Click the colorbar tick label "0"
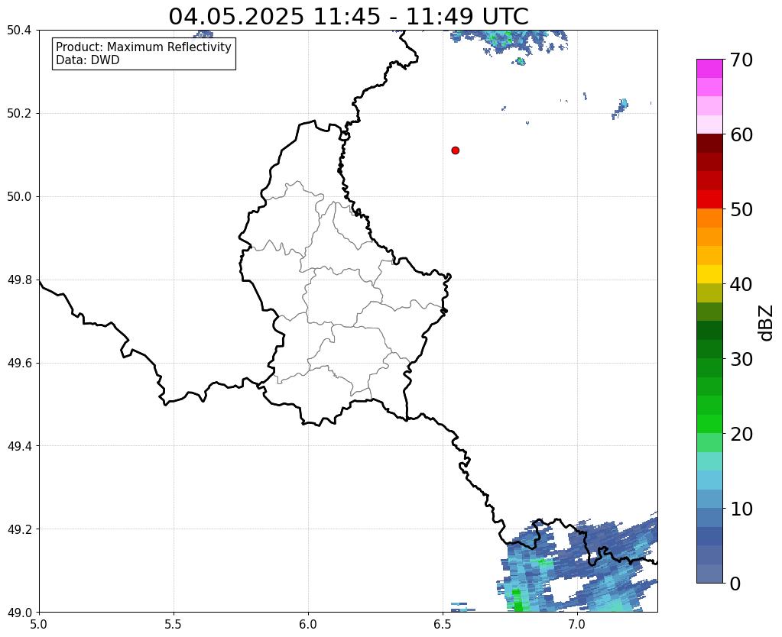 [735, 584]
